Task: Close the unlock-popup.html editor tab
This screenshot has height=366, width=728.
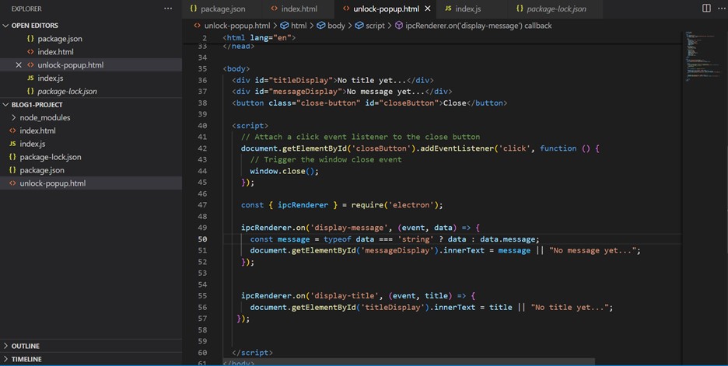Action: [428, 9]
